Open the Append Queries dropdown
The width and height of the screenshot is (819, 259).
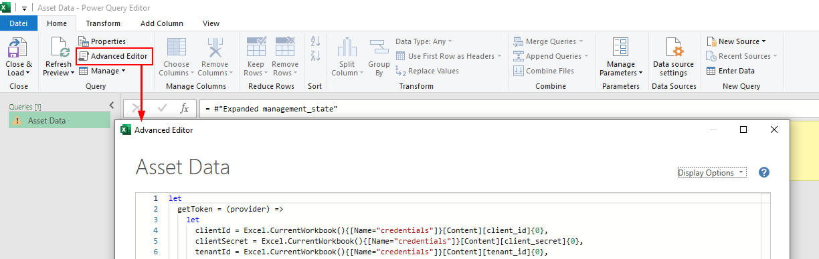click(551, 56)
